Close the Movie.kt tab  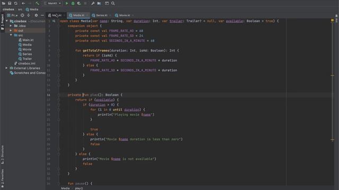click(133, 15)
